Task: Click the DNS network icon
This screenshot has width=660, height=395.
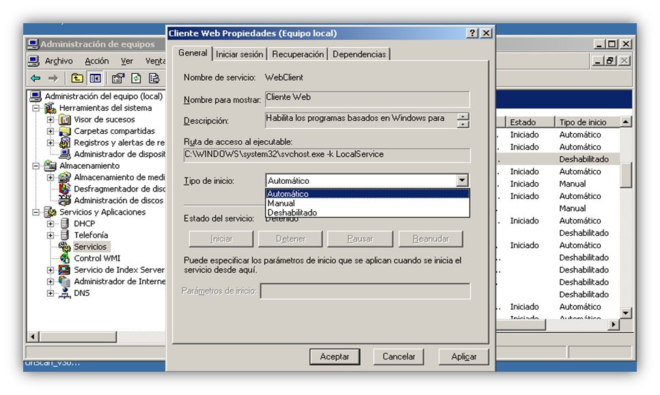Action: click(x=65, y=293)
